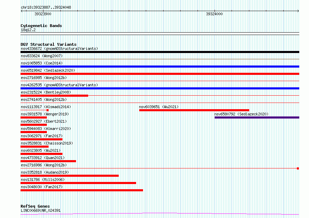Open the nsv3352818 (Audano2019) label
Viewport: 309px width, 218px height.
[x=45, y=172]
